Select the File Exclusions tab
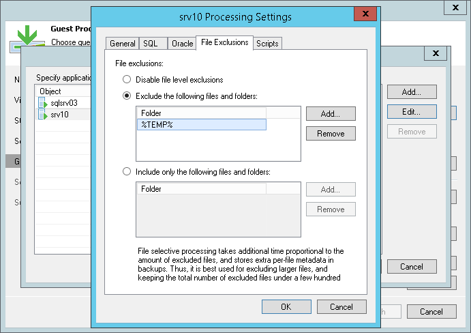The height and width of the screenshot is (333, 471). [224, 42]
